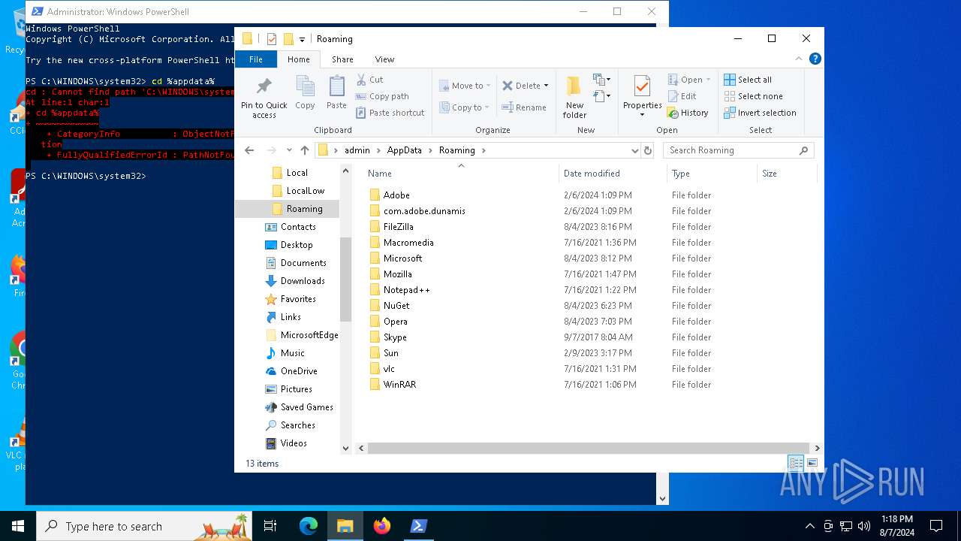Image resolution: width=961 pixels, height=541 pixels.
Task: Click Select none in ribbon
Action: [x=753, y=96]
